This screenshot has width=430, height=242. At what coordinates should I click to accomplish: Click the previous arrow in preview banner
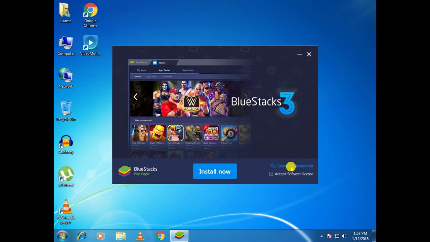coord(135,97)
